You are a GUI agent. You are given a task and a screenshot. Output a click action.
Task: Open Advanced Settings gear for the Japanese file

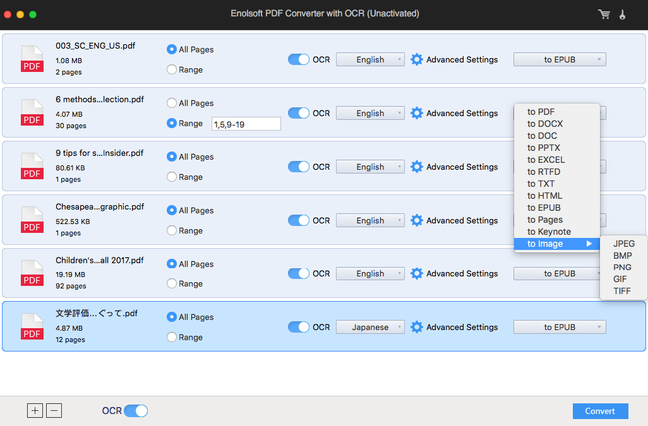point(417,327)
